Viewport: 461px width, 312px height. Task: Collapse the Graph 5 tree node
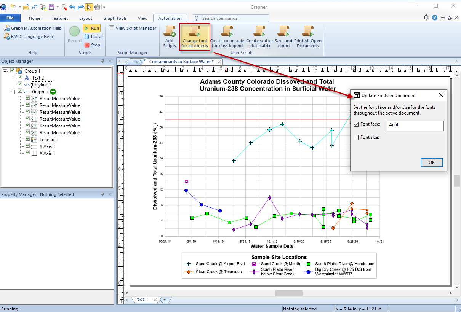tap(13, 91)
